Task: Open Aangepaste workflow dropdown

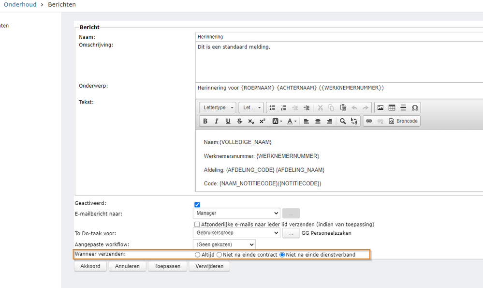Action: pos(224,244)
